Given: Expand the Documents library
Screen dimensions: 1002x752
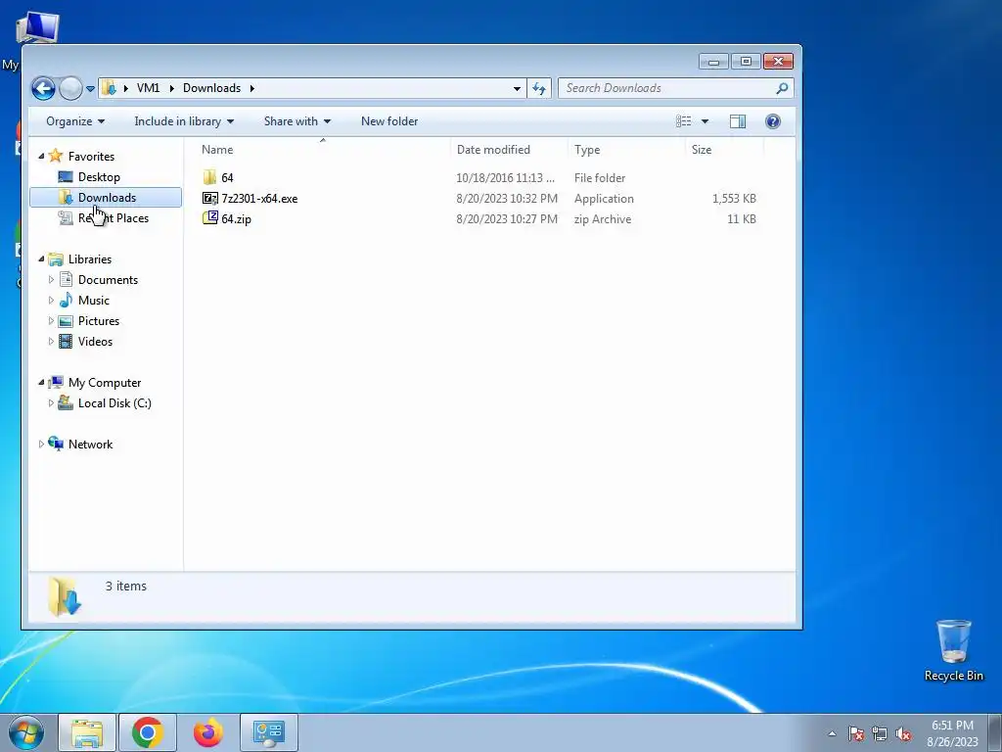Looking at the screenshot, I should [x=51, y=279].
